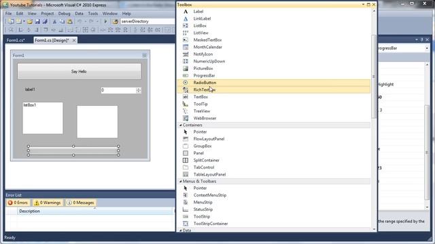Toggle the 0 Errors filter
The width and height of the screenshot is (435, 244).
[18, 203]
